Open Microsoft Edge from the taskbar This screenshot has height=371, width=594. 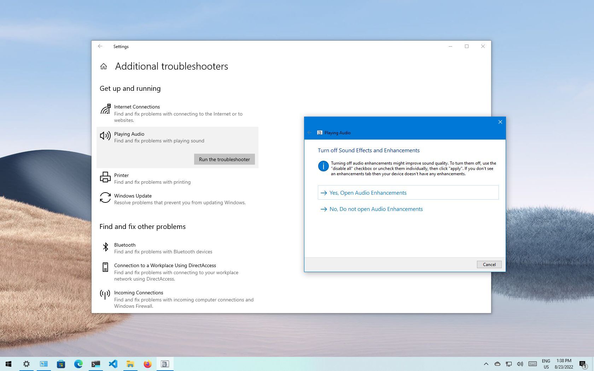[78, 364]
